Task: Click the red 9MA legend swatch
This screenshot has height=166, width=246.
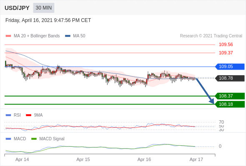Action: click(x=28, y=115)
